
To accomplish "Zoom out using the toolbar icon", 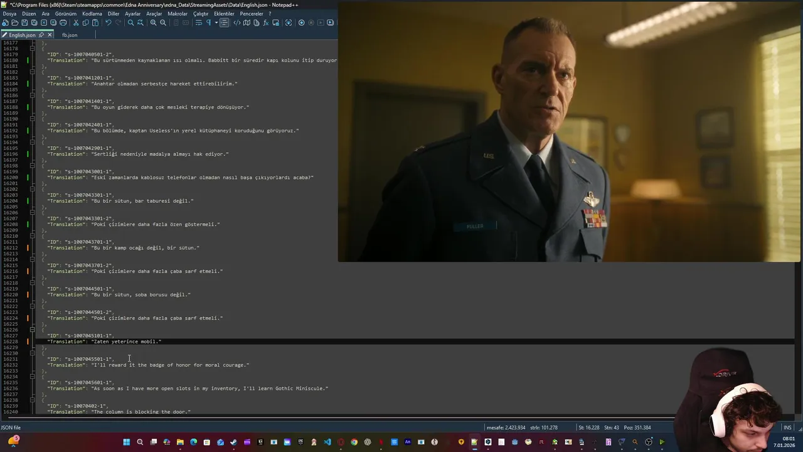I will (x=163, y=23).
